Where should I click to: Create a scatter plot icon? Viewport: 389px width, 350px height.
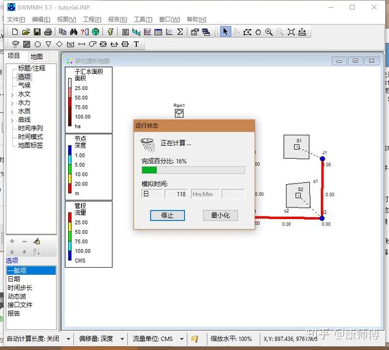pyautogui.click(x=169, y=32)
